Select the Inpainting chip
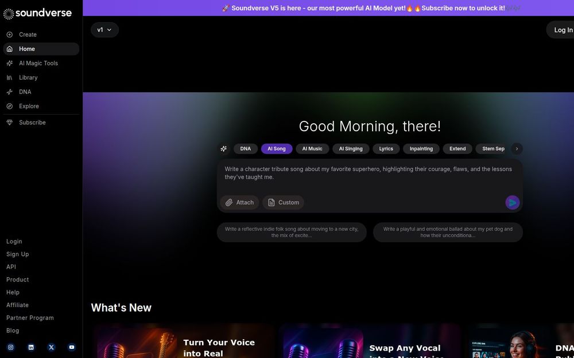Viewport: 574px width, 358px height. pyautogui.click(x=421, y=149)
